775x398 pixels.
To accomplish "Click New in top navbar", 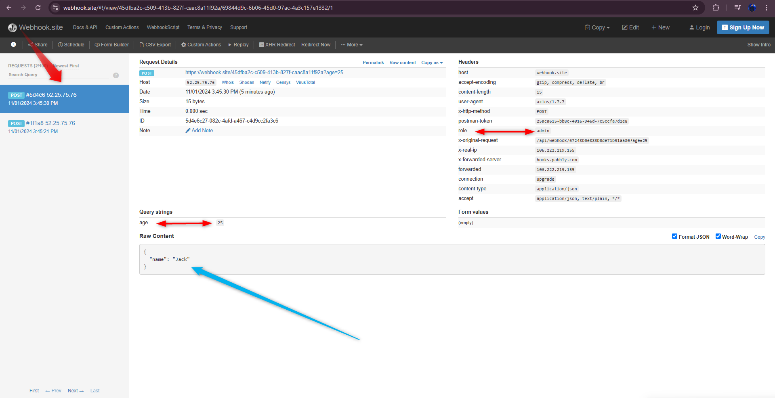I will 660,27.
